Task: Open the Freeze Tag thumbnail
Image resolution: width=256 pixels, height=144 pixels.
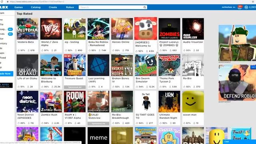Action: 170,136
